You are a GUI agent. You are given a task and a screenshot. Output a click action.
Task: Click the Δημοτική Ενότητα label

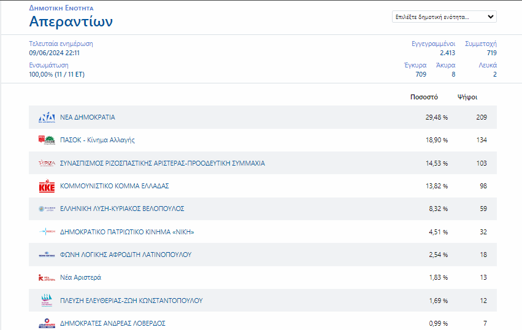[61, 8]
